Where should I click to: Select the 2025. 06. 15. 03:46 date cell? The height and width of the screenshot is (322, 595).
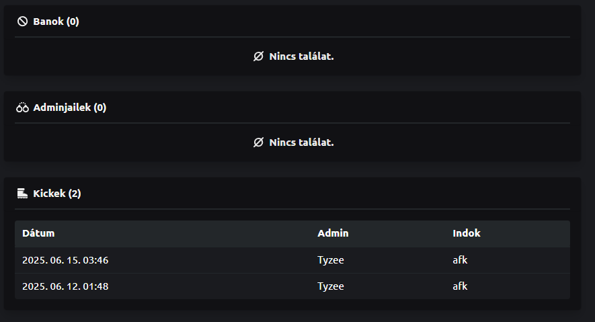[x=65, y=260]
